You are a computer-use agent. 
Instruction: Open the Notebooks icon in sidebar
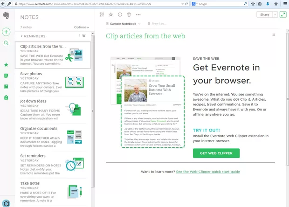click(x=6, y=86)
